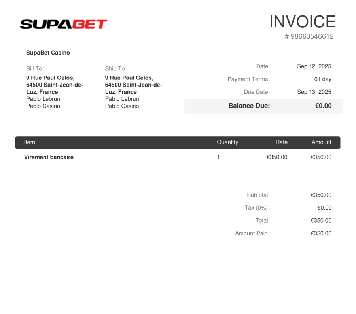Select the Rate column header
The height and width of the screenshot is (314, 356).
[x=282, y=142]
